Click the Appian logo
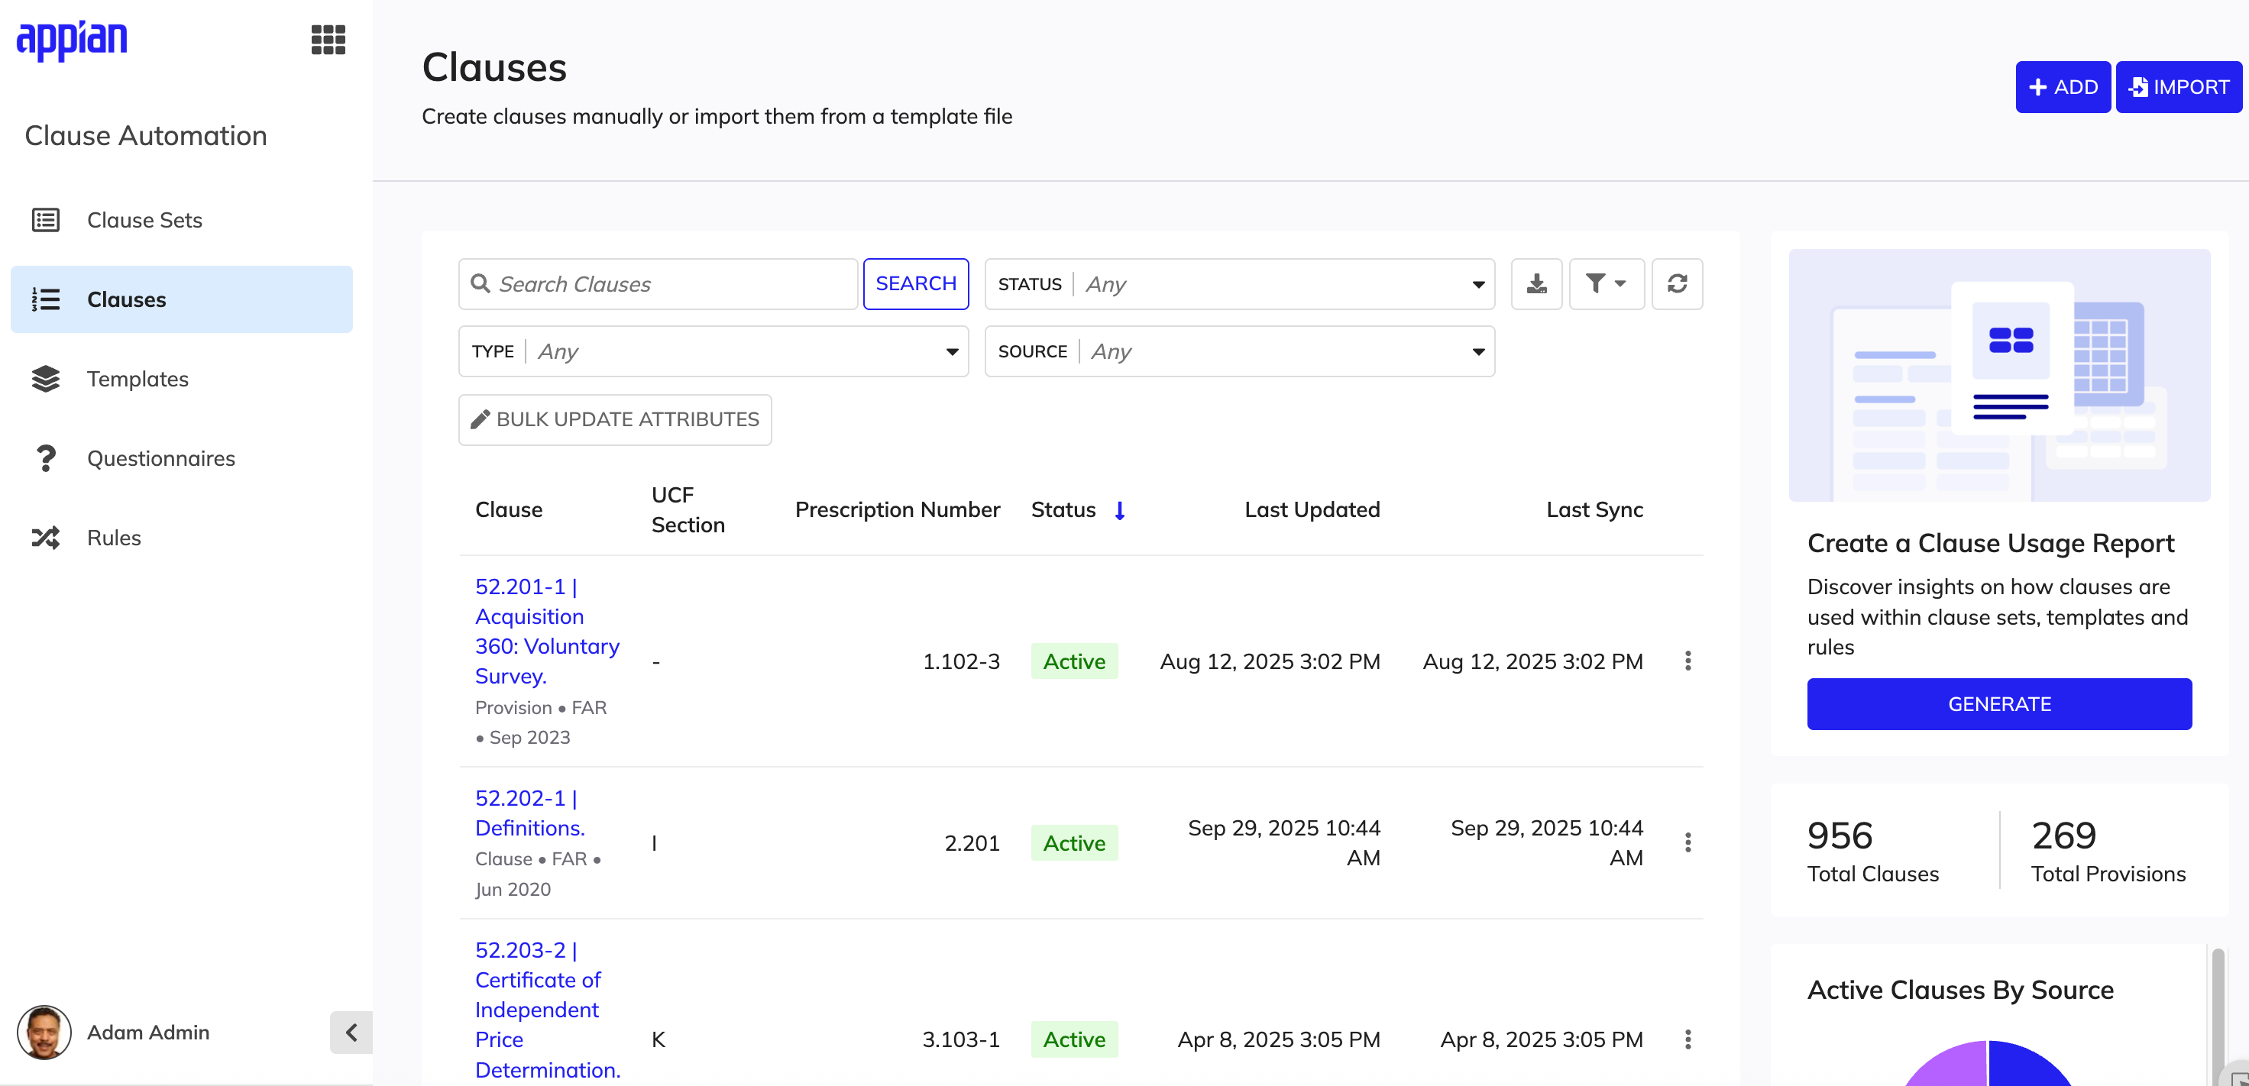 [x=72, y=40]
